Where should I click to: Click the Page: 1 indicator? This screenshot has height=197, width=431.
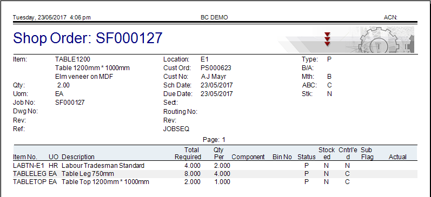(x=214, y=140)
